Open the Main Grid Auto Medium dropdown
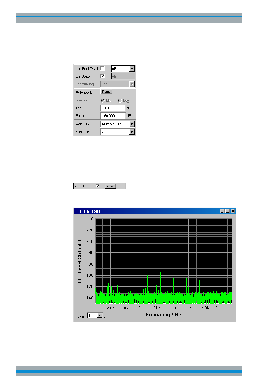The width and height of the screenshot is (263, 382). point(132,124)
